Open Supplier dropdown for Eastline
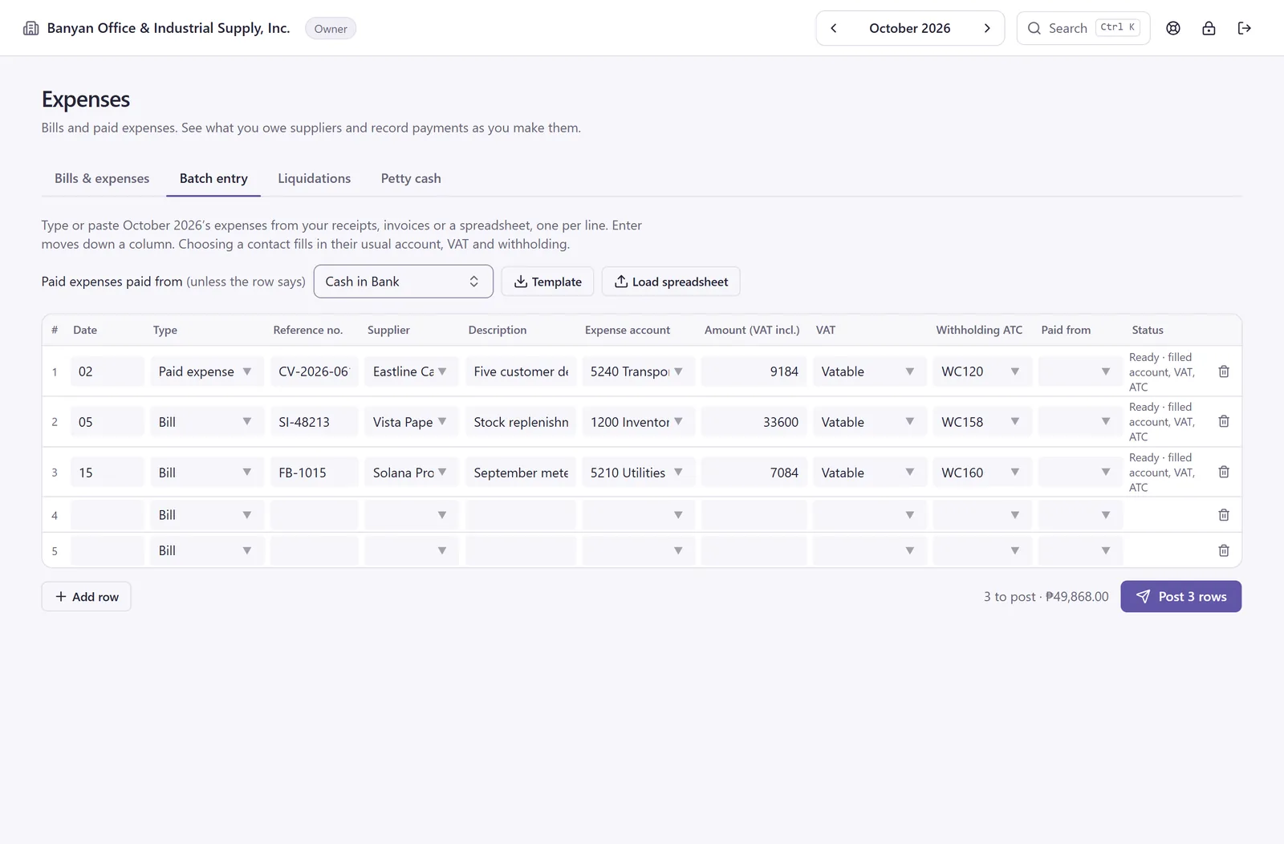 411,371
